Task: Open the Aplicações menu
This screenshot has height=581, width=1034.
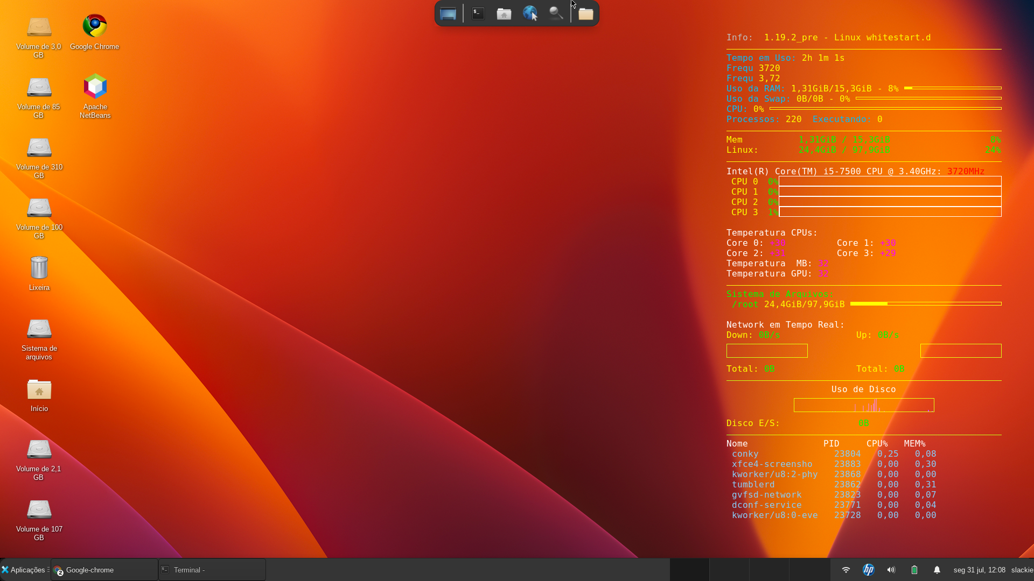Action: [x=24, y=570]
